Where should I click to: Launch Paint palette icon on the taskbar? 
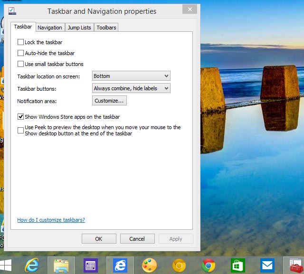150,265
